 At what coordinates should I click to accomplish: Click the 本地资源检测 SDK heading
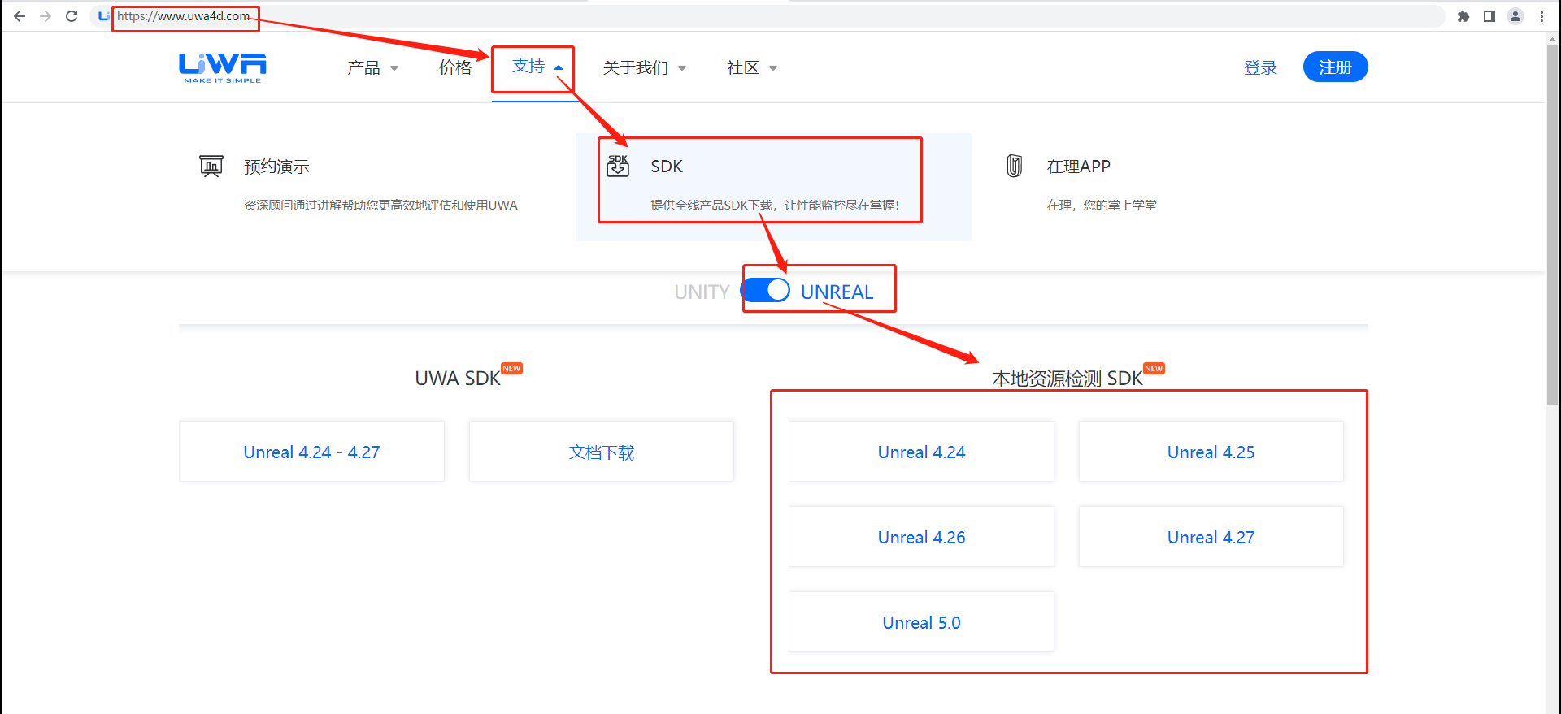(x=1067, y=378)
